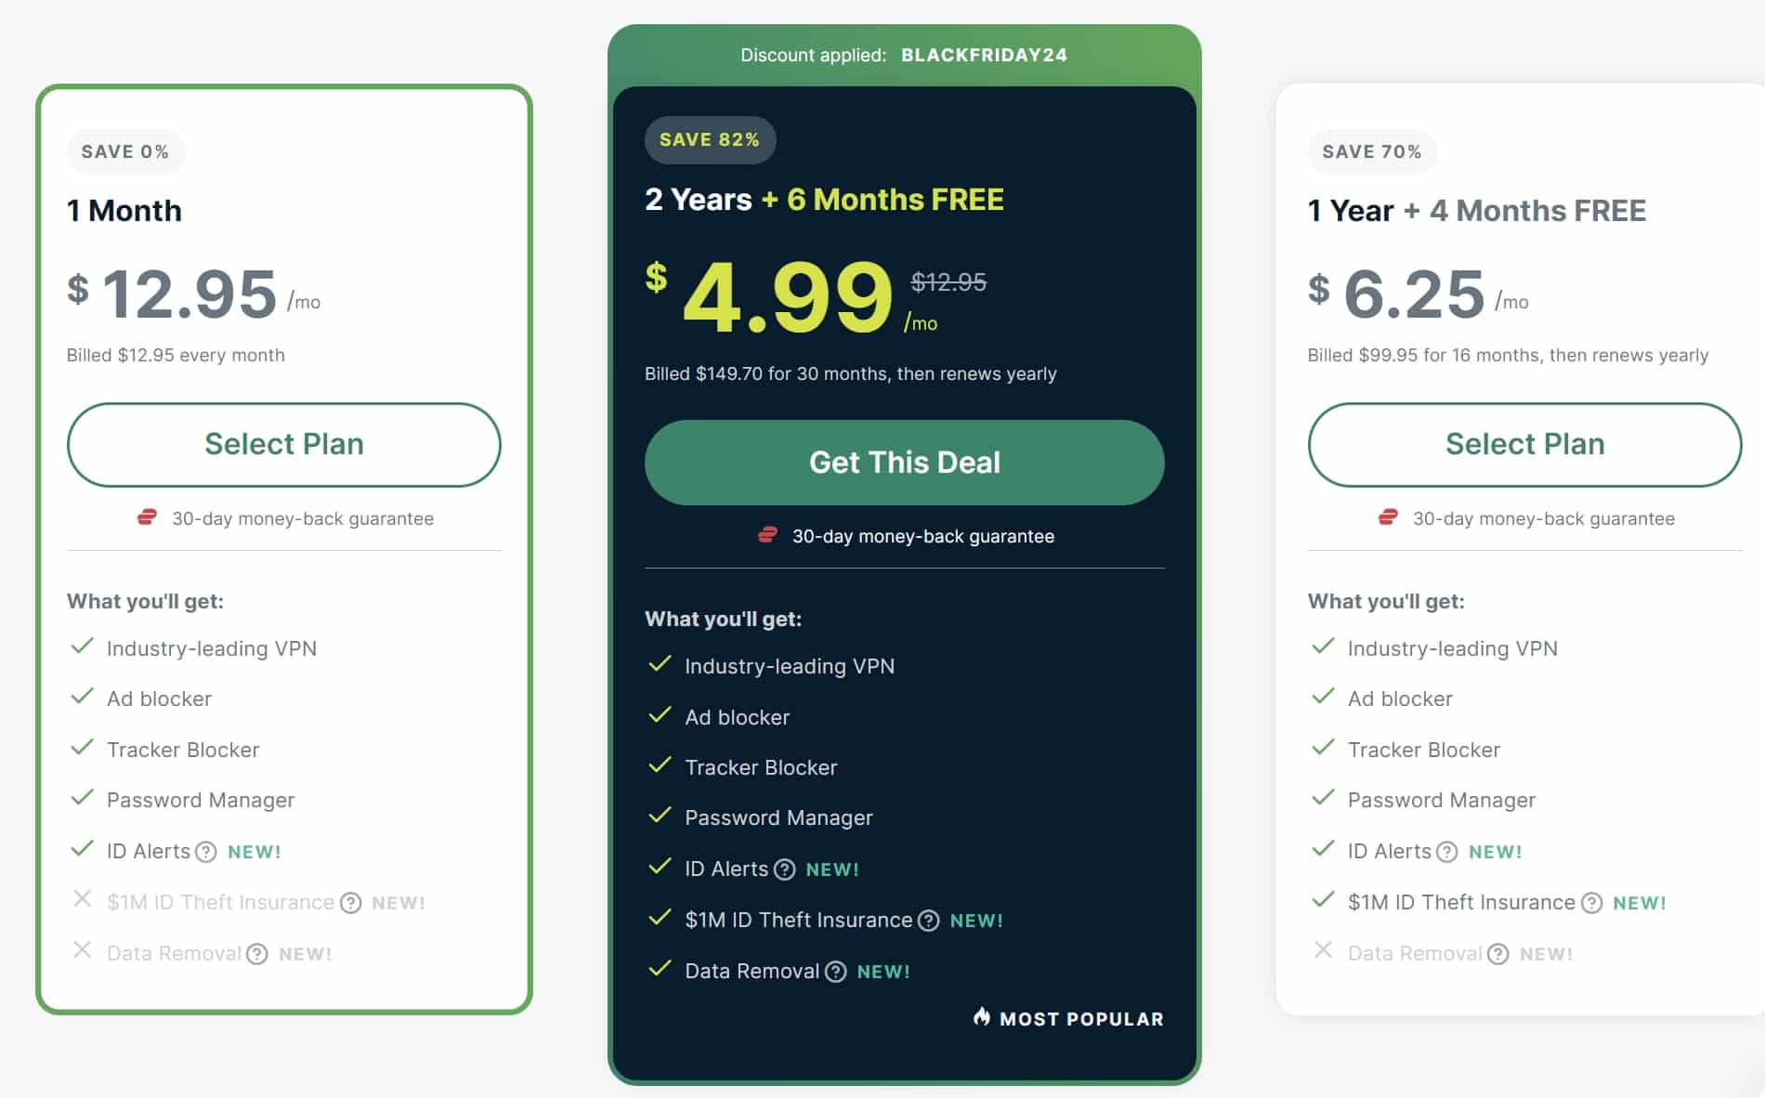Click the Data Removal question mark in the 1 Year plan
Image resolution: width=1765 pixels, height=1098 pixels.
click(x=1498, y=954)
